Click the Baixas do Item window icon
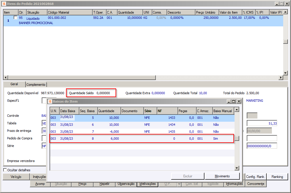The height and width of the screenshot is (193, 291). coord(50,101)
